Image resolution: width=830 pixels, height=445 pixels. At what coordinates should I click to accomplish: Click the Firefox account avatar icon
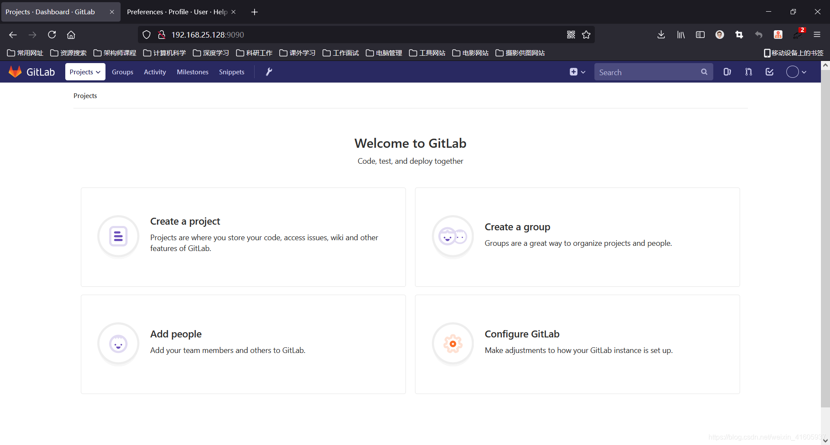(x=720, y=35)
